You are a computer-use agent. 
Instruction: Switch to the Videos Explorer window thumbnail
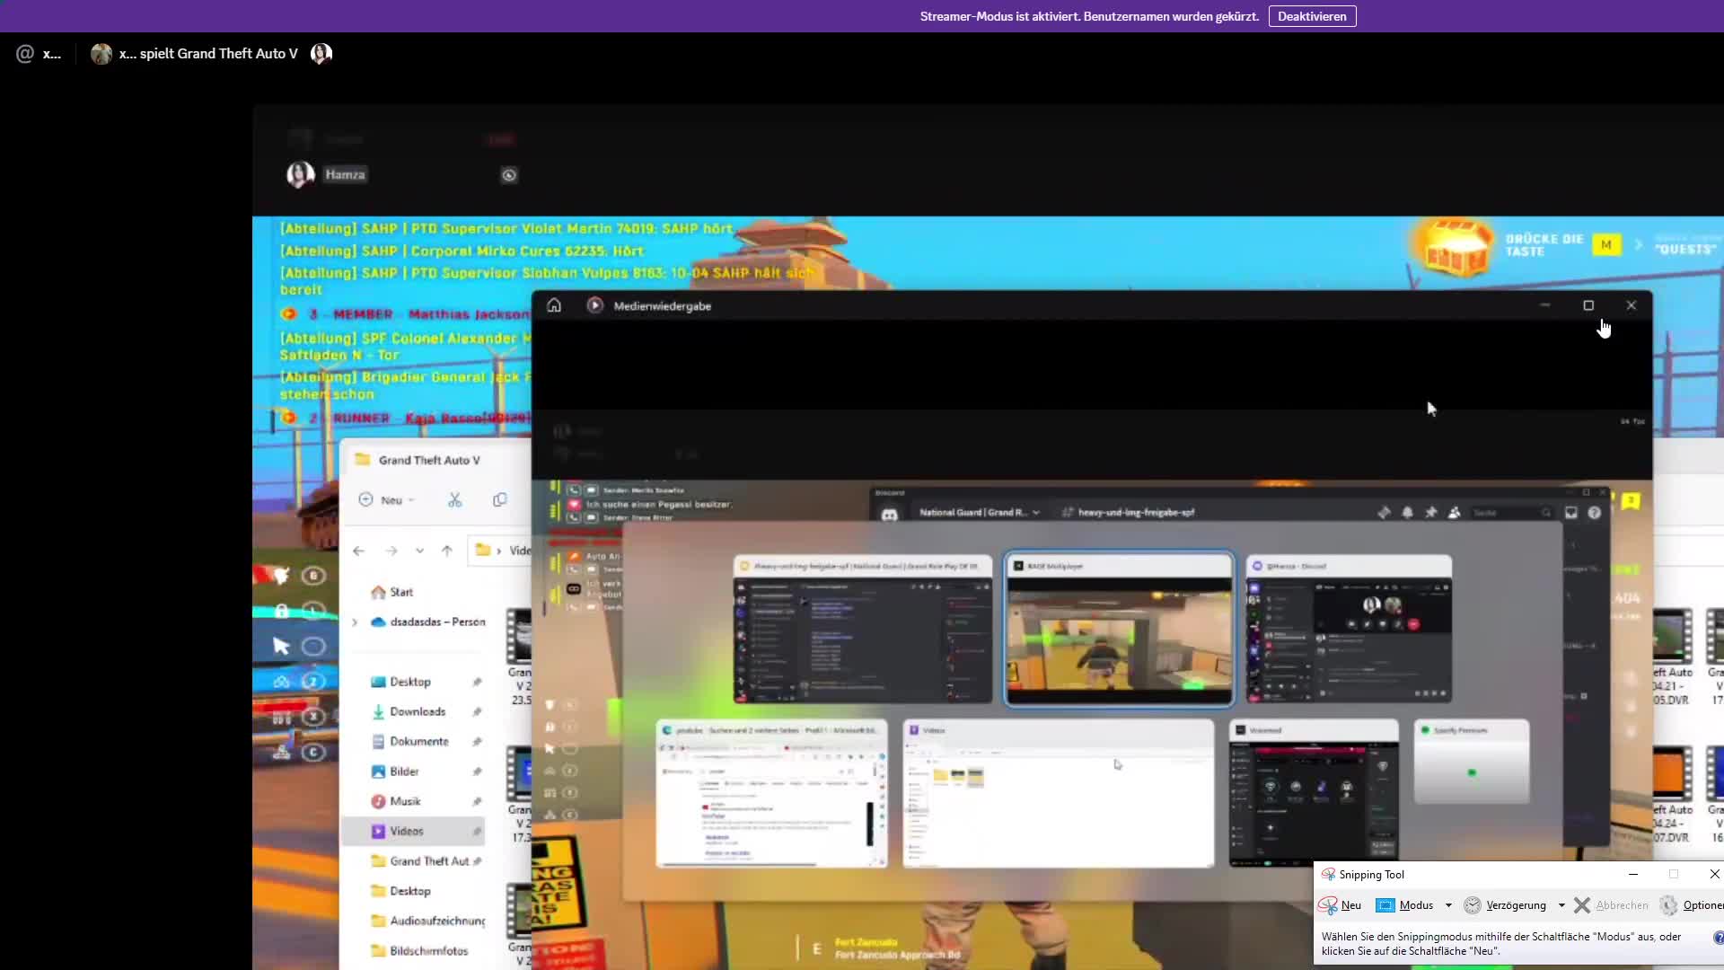(x=1059, y=793)
